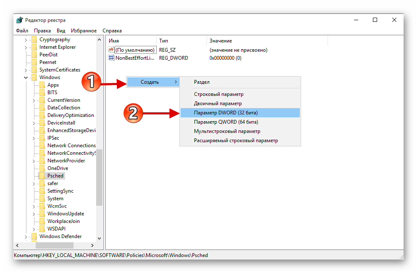Select the Network Connections key
This screenshot has height=273, width=417.
point(71,146)
